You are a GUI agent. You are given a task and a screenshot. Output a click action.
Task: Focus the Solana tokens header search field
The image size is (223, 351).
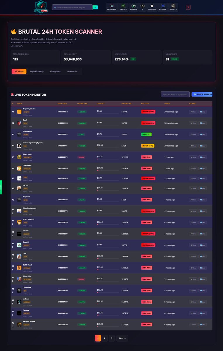click(x=72, y=7)
